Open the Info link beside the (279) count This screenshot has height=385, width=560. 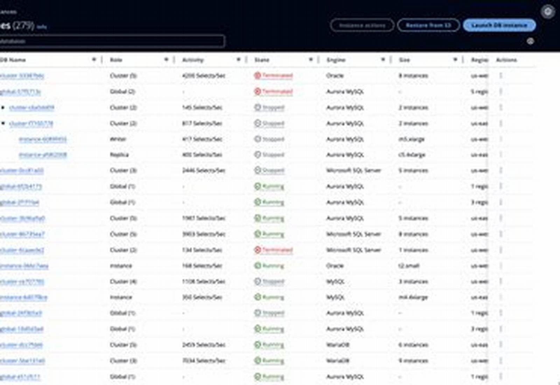click(42, 27)
